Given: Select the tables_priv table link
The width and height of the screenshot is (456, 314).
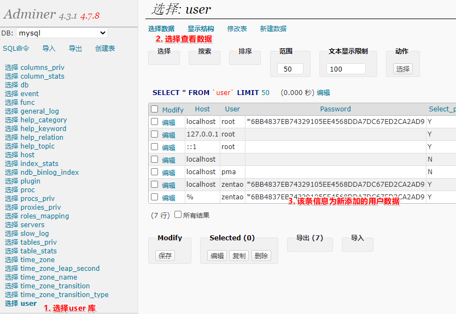Looking at the screenshot, I should tap(39, 242).
